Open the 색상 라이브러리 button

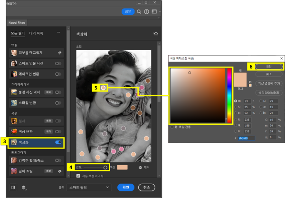point(269,93)
